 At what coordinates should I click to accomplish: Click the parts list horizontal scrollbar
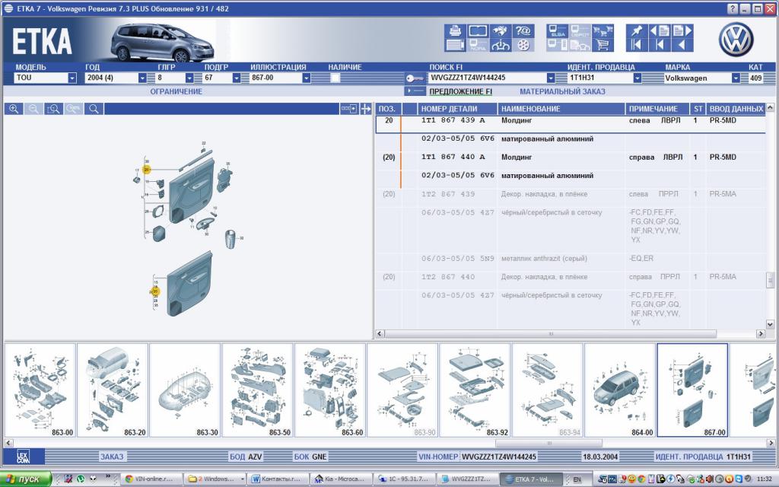click(551, 333)
